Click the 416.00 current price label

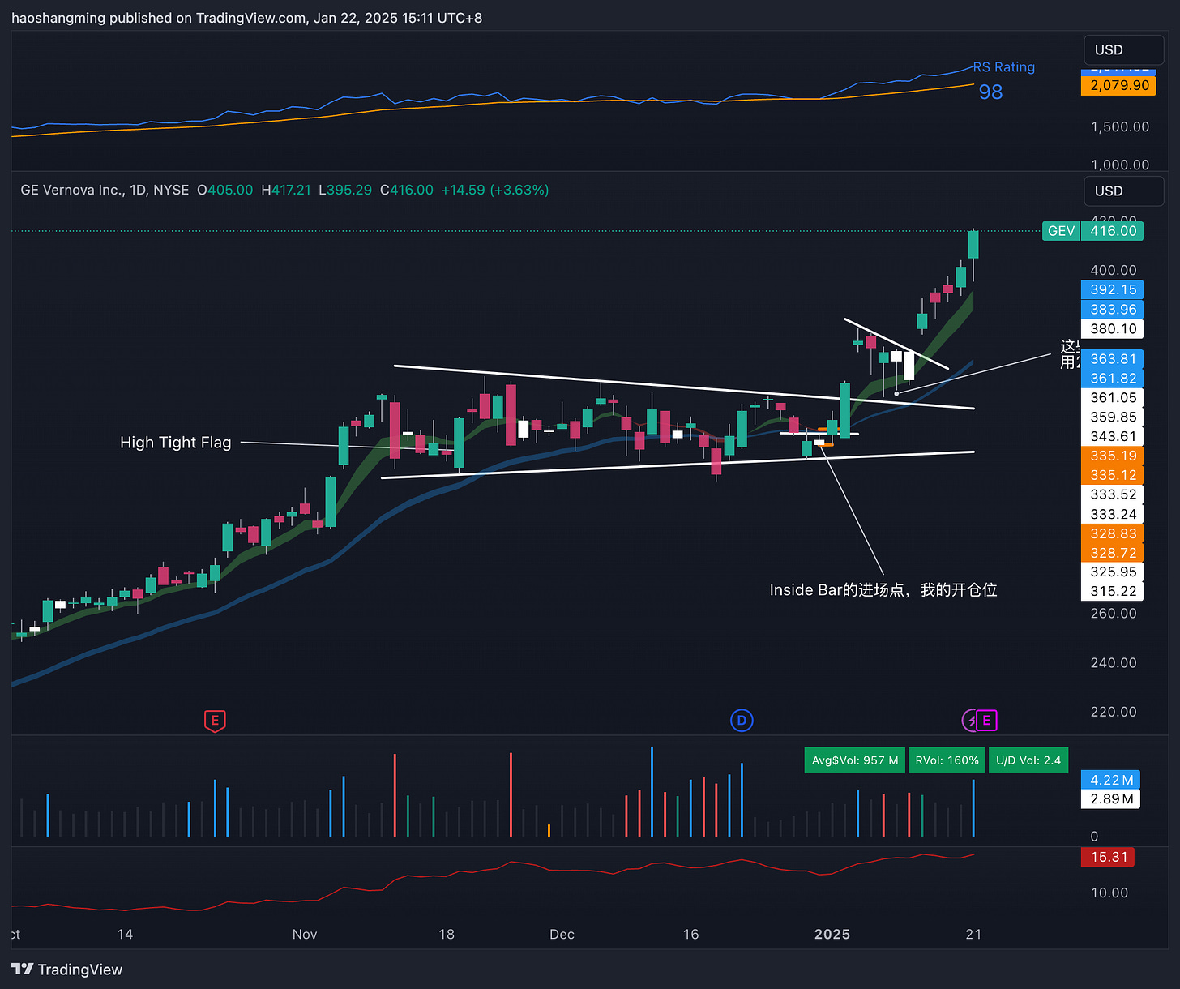coord(1113,231)
